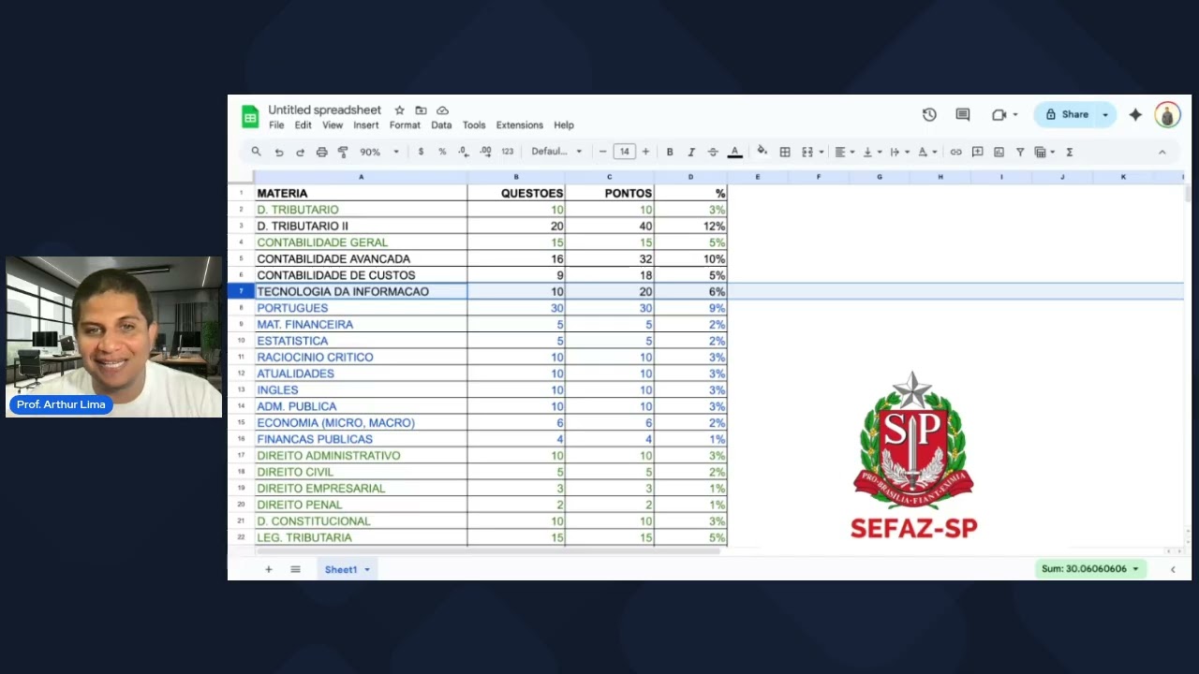Increase font size plus button

coord(645,152)
